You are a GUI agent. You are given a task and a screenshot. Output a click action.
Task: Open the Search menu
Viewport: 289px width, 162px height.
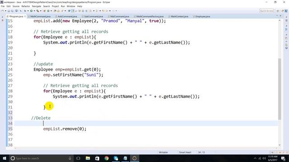[x=47, y=6]
